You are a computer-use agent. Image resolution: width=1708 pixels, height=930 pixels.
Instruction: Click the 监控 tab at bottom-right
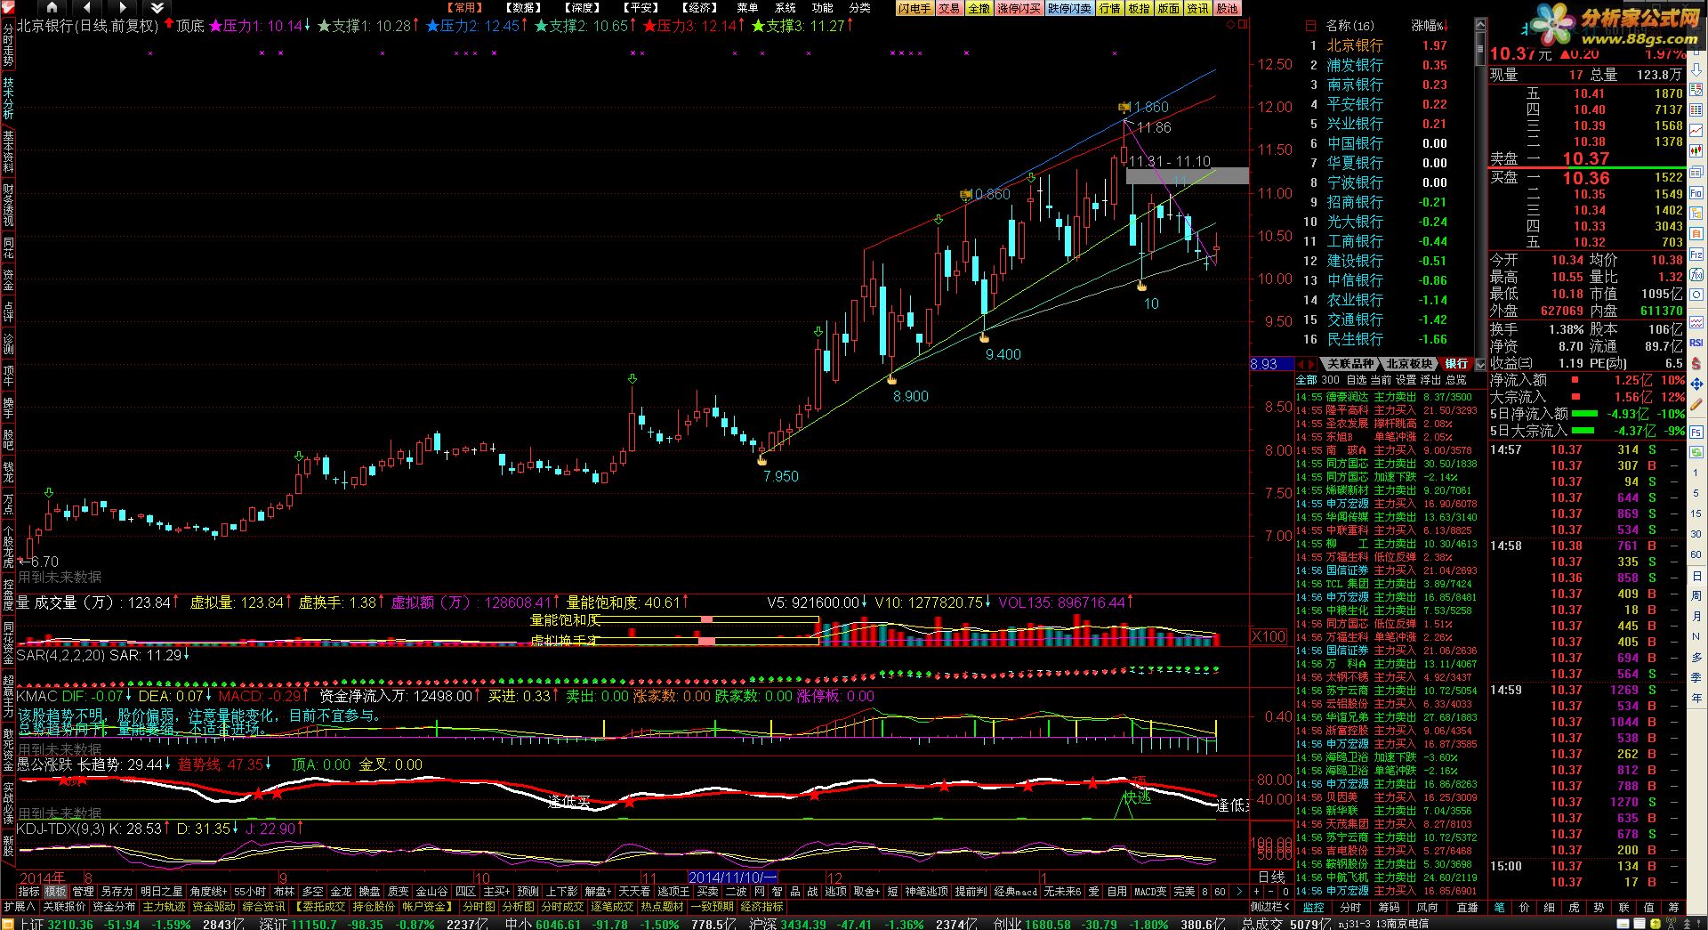[1313, 908]
